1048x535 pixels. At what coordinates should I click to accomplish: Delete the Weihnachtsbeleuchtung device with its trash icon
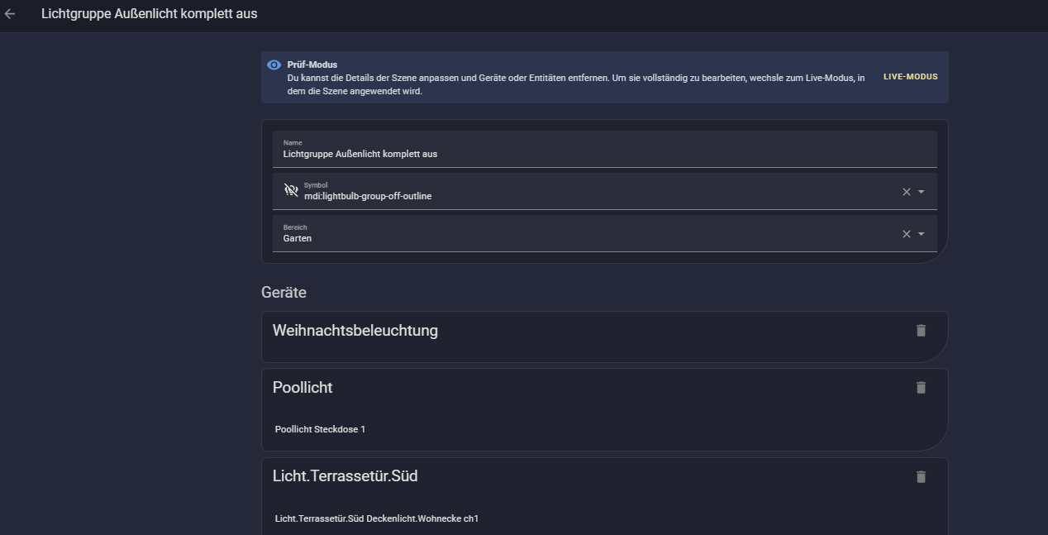[921, 330]
